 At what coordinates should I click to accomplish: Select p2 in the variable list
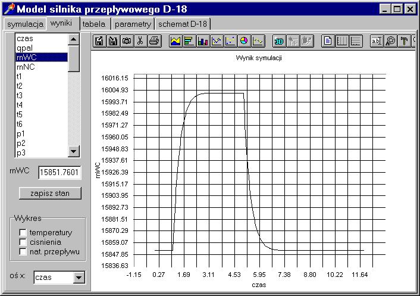pos(42,143)
